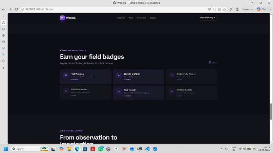This screenshot has width=273, height=153.
Task: Expand the vertical tabs chevron
Action: (3, 16)
